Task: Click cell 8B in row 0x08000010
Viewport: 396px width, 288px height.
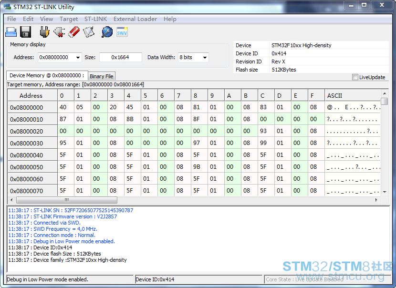Action: point(132,119)
